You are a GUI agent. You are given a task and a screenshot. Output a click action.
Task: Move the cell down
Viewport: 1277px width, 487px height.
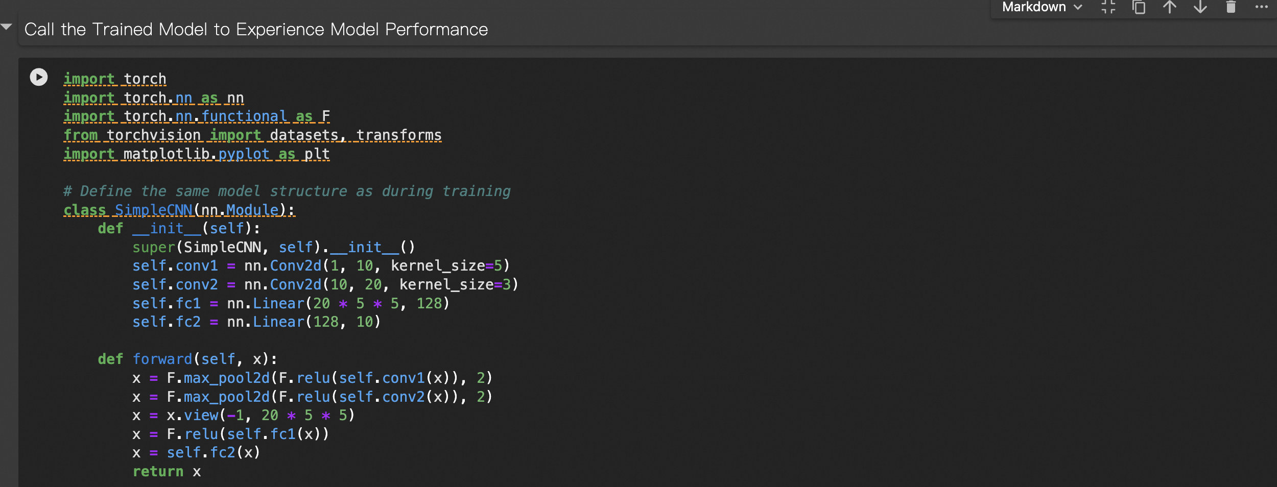1200,7
